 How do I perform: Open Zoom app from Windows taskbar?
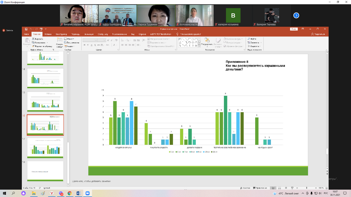[x=87, y=193]
